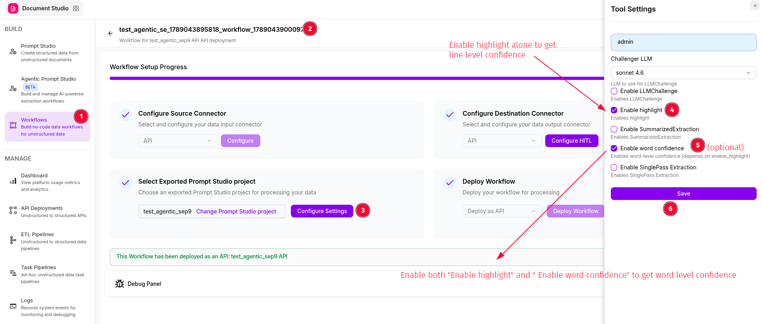Screen dimensions: 763x324
Task: Click the Workflow Setup Progress bar
Action: (x=357, y=78)
